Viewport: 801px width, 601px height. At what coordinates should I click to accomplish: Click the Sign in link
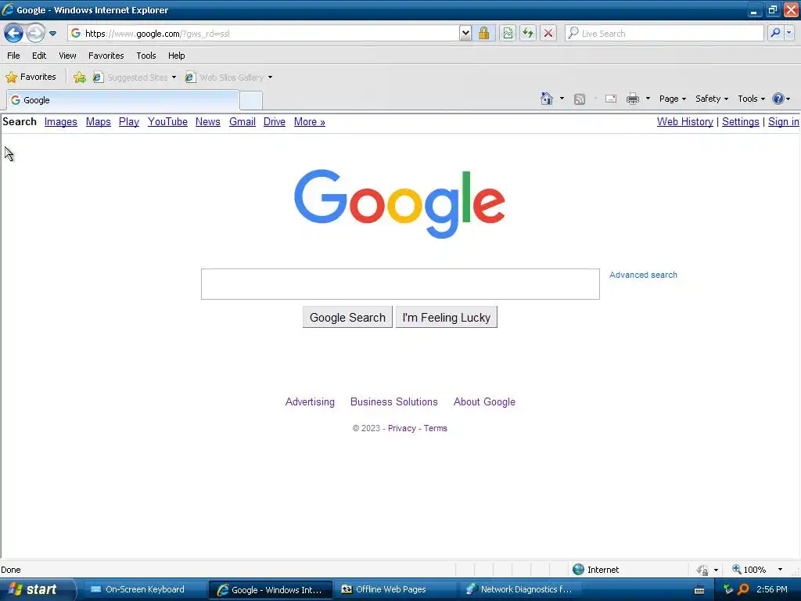pyautogui.click(x=783, y=121)
